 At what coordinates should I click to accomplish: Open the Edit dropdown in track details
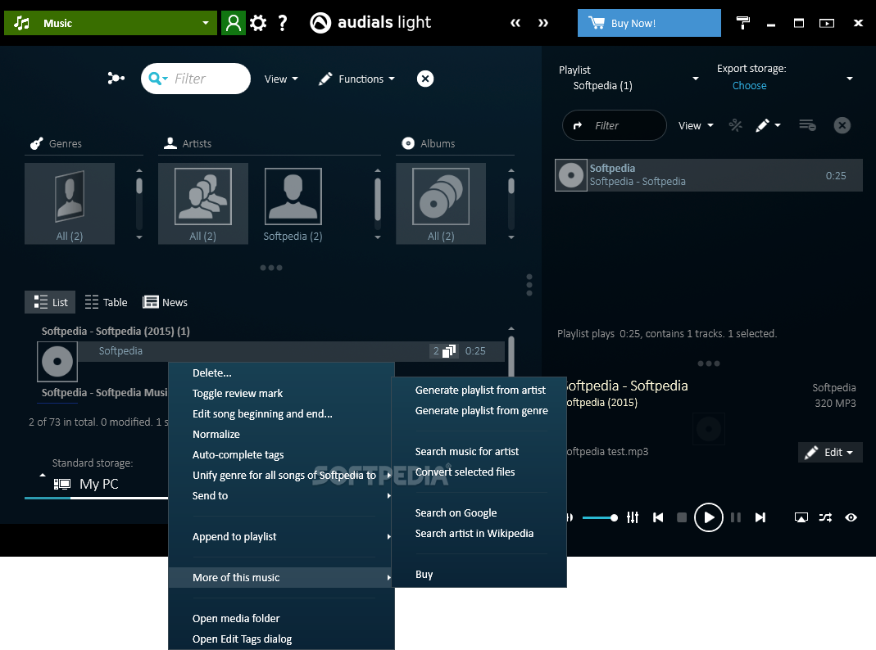pos(829,452)
